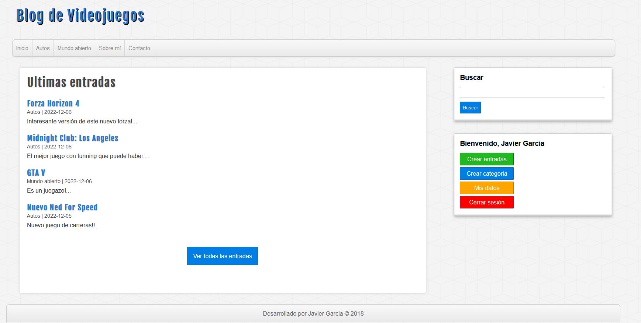This screenshot has width=641, height=323.
Task: Click the 'Bienvenido, Javier Garcia' heading
Action: click(x=502, y=143)
